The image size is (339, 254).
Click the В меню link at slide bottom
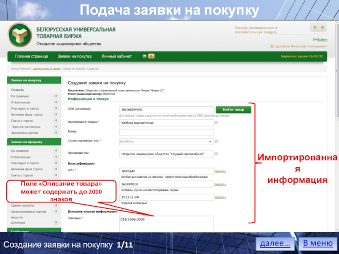tap(317, 243)
